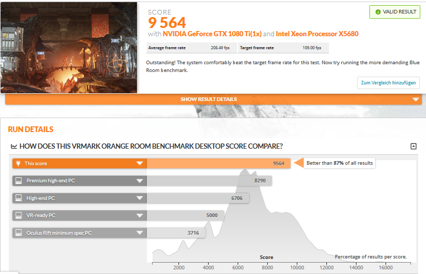Click computer icon for VR-ready PC

tap(19, 215)
